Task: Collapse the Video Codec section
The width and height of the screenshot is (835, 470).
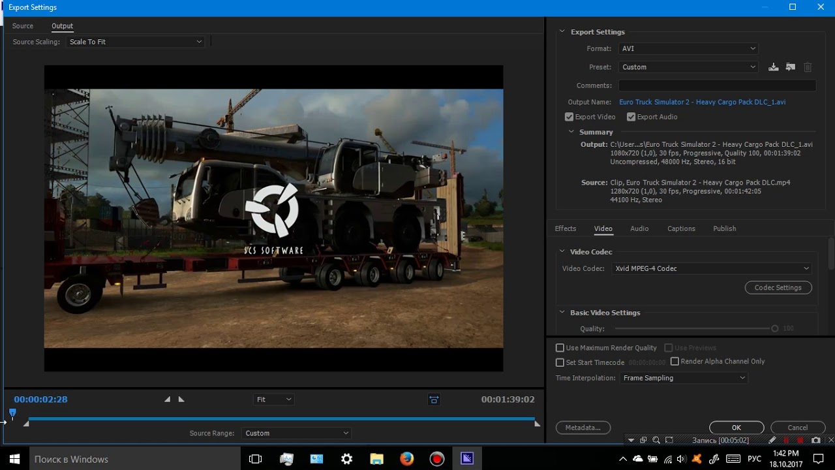Action: pos(562,251)
